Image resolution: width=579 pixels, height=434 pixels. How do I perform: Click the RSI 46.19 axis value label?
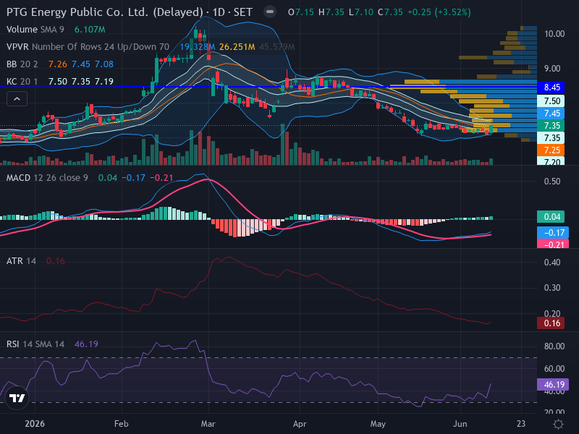click(553, 385)
